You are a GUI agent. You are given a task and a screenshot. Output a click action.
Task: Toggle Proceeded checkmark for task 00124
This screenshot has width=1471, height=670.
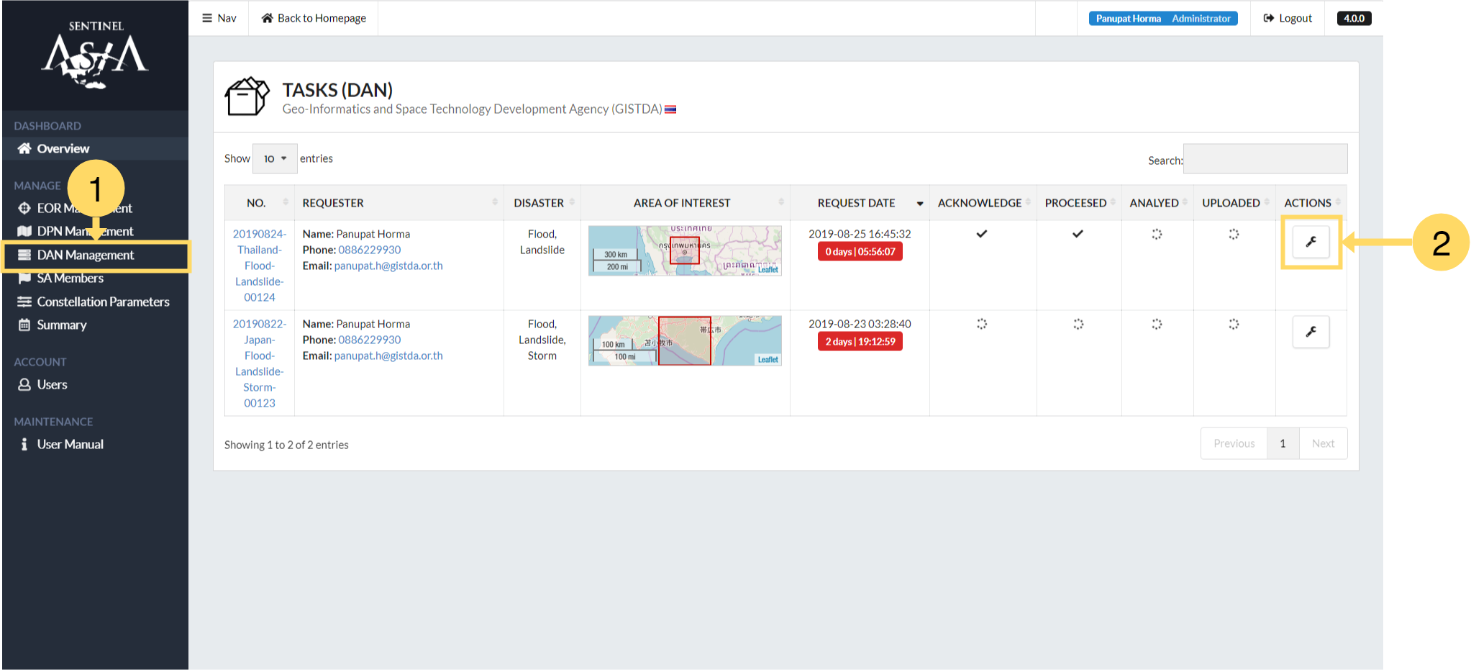[x=1078, y=234]
